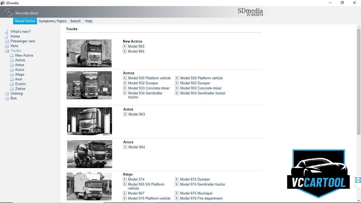This screenshot has width=361, height=203.
Task: Click the Vans folder icon
Action: tap(7, 46)
